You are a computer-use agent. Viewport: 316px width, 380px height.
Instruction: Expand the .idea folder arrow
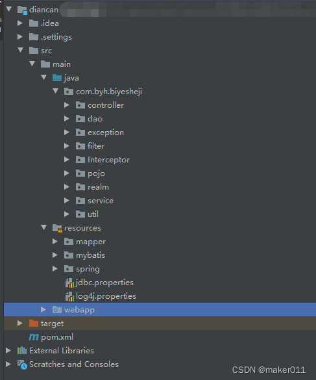pos(20,23)
